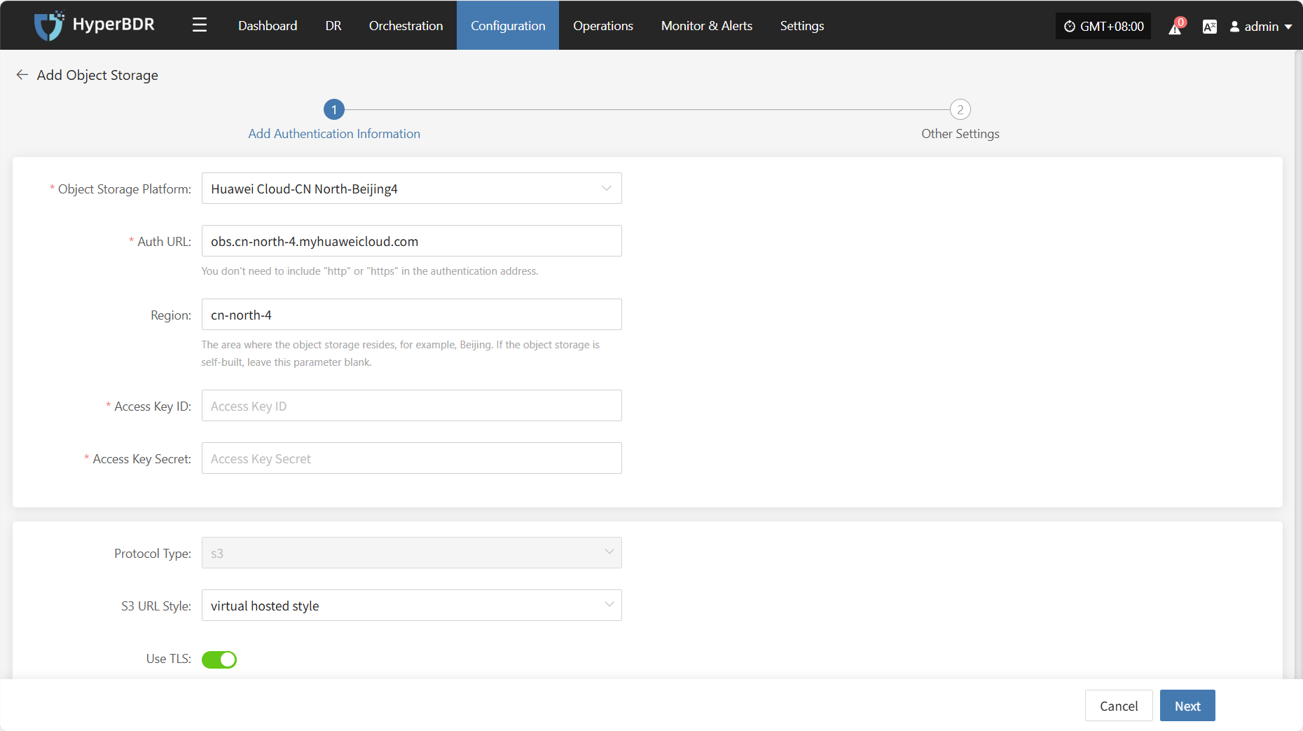Click the Use TLS label

click(x=169, y=659)
